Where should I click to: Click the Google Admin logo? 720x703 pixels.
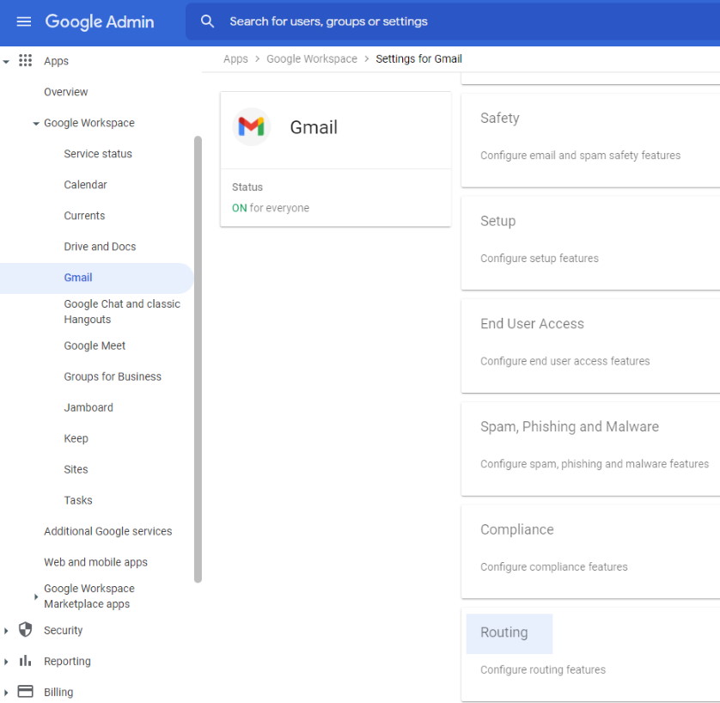(99, 21)
